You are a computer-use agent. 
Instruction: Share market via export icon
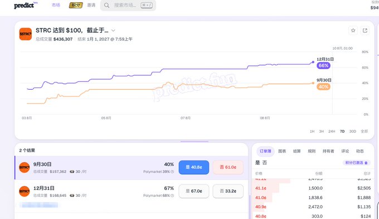coord(365,31)
